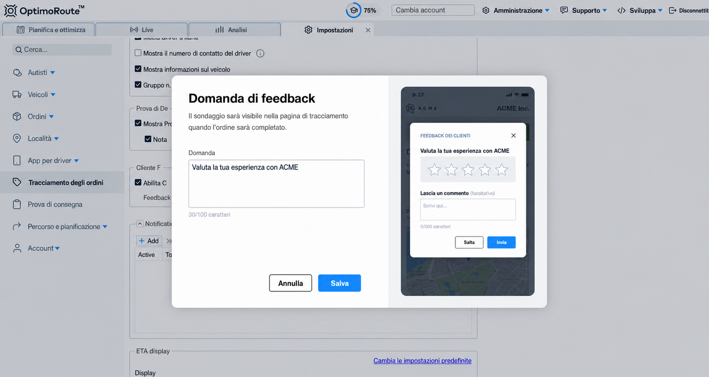The height and width of the screenshot is (377, 709).
Task: Click the OptimoRoute logo
Action: (44, 10)
